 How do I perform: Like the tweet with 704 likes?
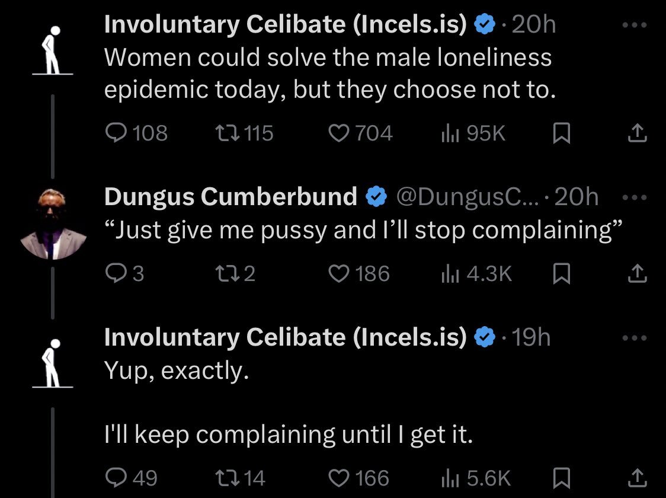[339, 133]
